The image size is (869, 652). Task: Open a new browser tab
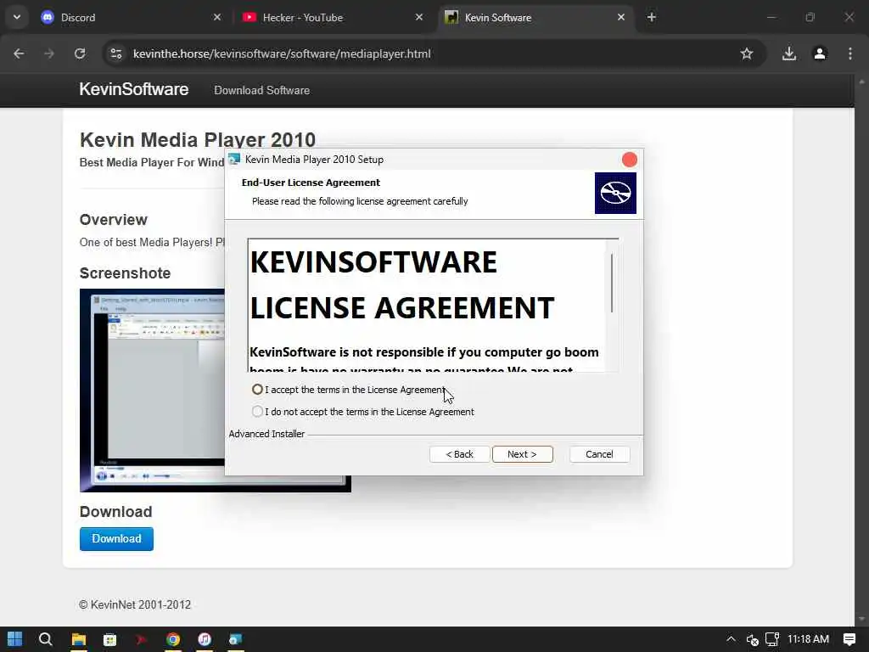[651, 17]
